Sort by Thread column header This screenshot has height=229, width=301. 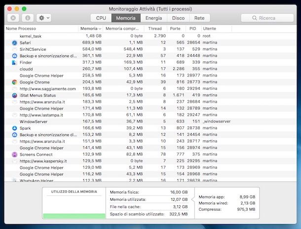point(155,29)
